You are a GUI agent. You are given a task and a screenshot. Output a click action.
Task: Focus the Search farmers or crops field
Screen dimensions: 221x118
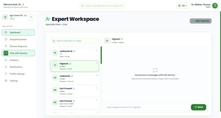[x=75, y=41]
